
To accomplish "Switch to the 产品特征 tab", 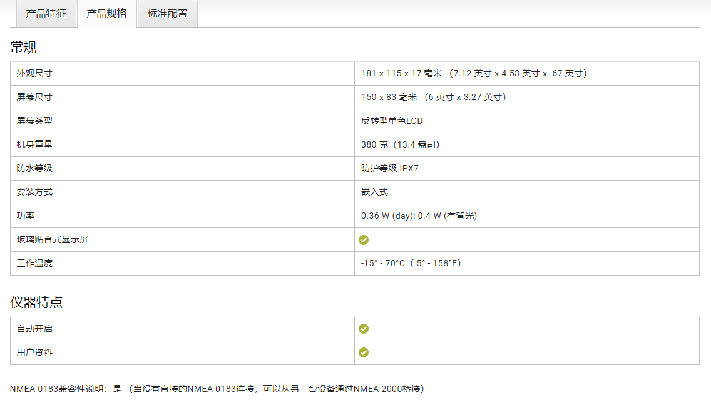I will (x=46, y=14).
